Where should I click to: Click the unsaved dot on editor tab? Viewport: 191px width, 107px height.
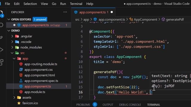click(x=112, y=12)
